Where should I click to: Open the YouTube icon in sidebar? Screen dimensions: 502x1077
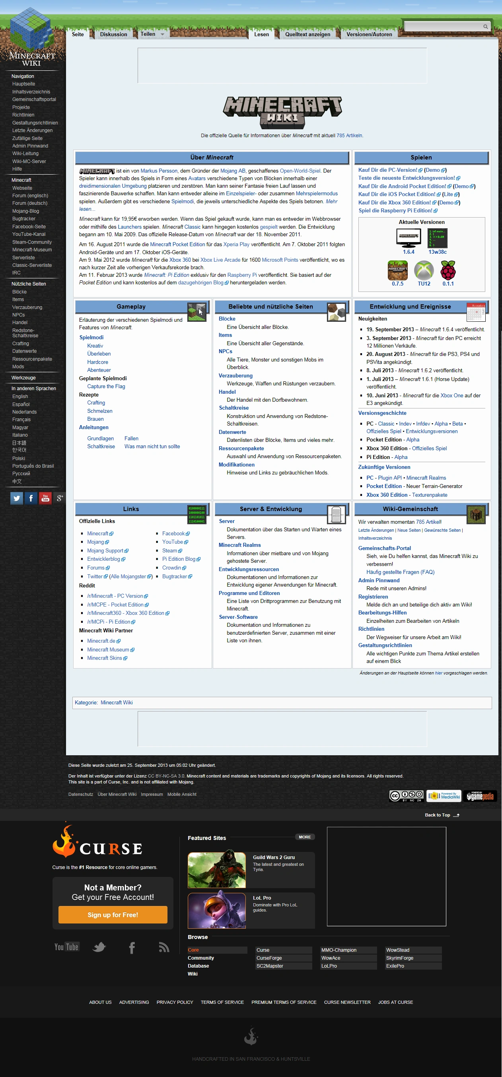point(45,498)
